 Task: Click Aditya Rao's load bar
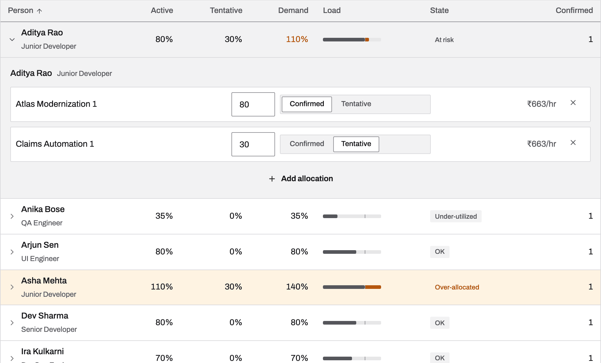352,40
